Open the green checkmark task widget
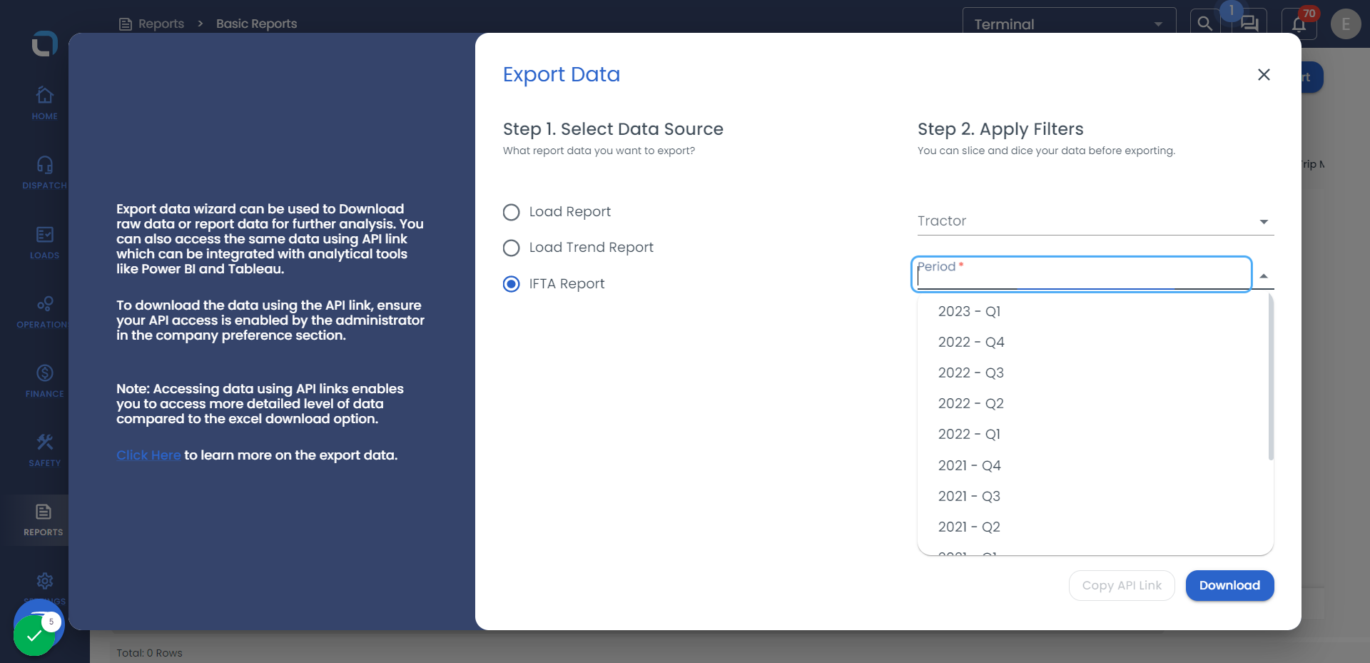Image resolution: width=1370 pixels, height=663 pixels. click(x=34, y=635)
